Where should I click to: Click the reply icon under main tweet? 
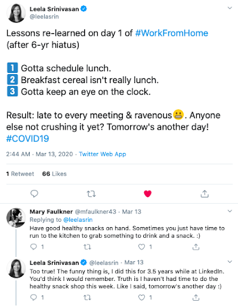point(34,194)
